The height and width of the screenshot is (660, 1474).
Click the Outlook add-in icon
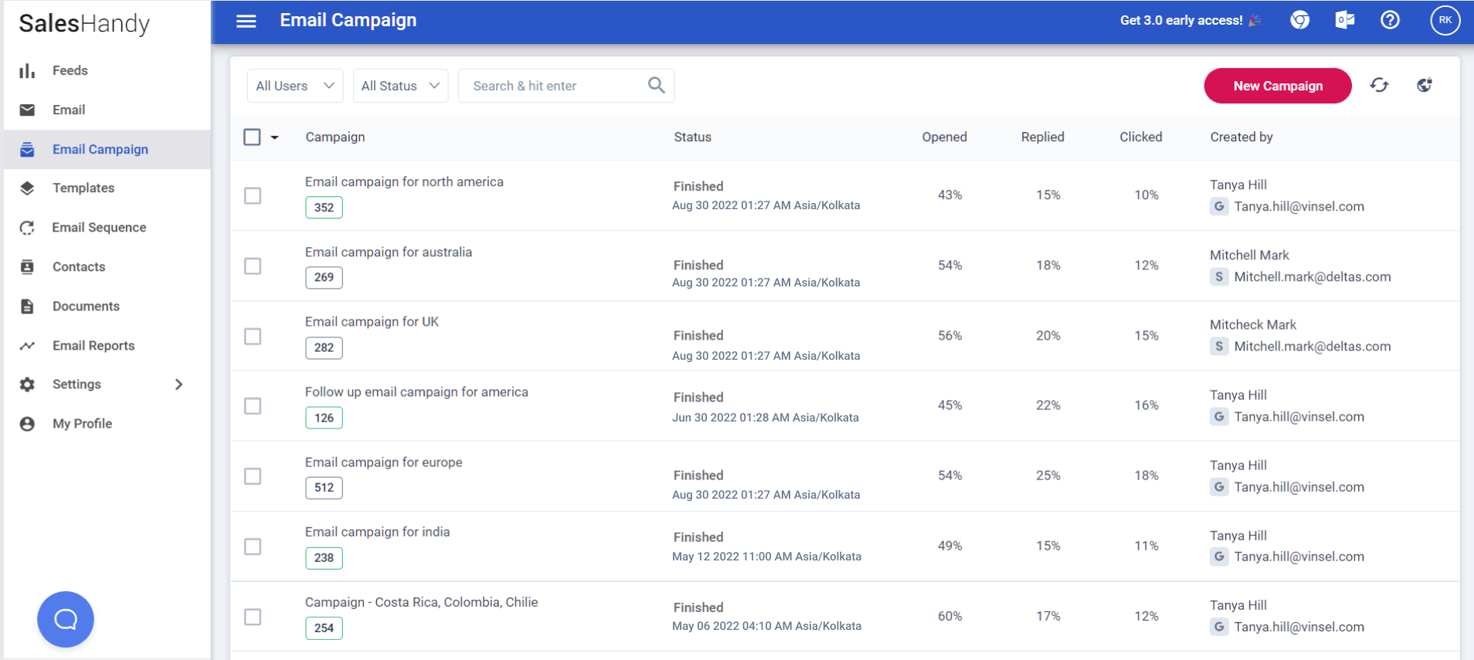[x=1345, y=20]
